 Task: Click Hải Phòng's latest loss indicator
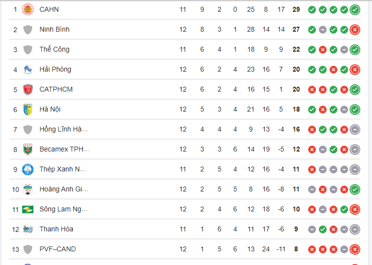click(x=355, y=69)
